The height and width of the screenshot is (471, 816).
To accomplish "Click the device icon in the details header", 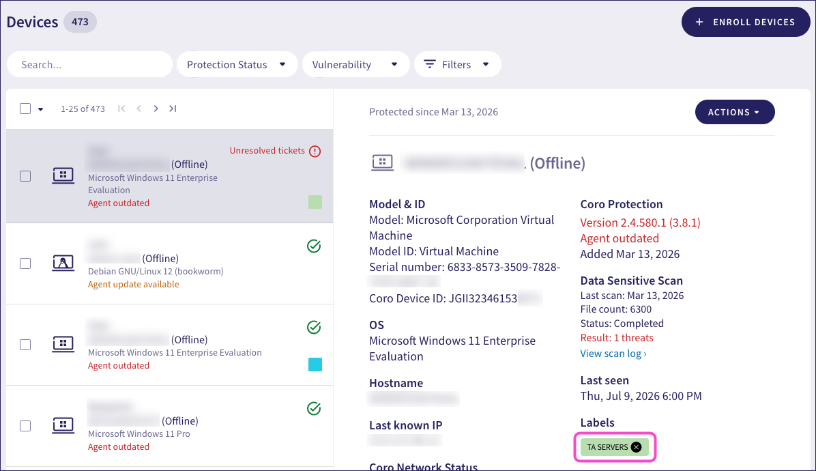I will (383, 163).
